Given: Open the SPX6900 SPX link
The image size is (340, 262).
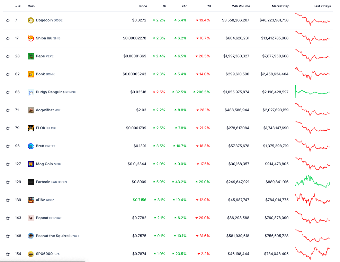Looking at the screenshot, I should [x=48, y=254].
